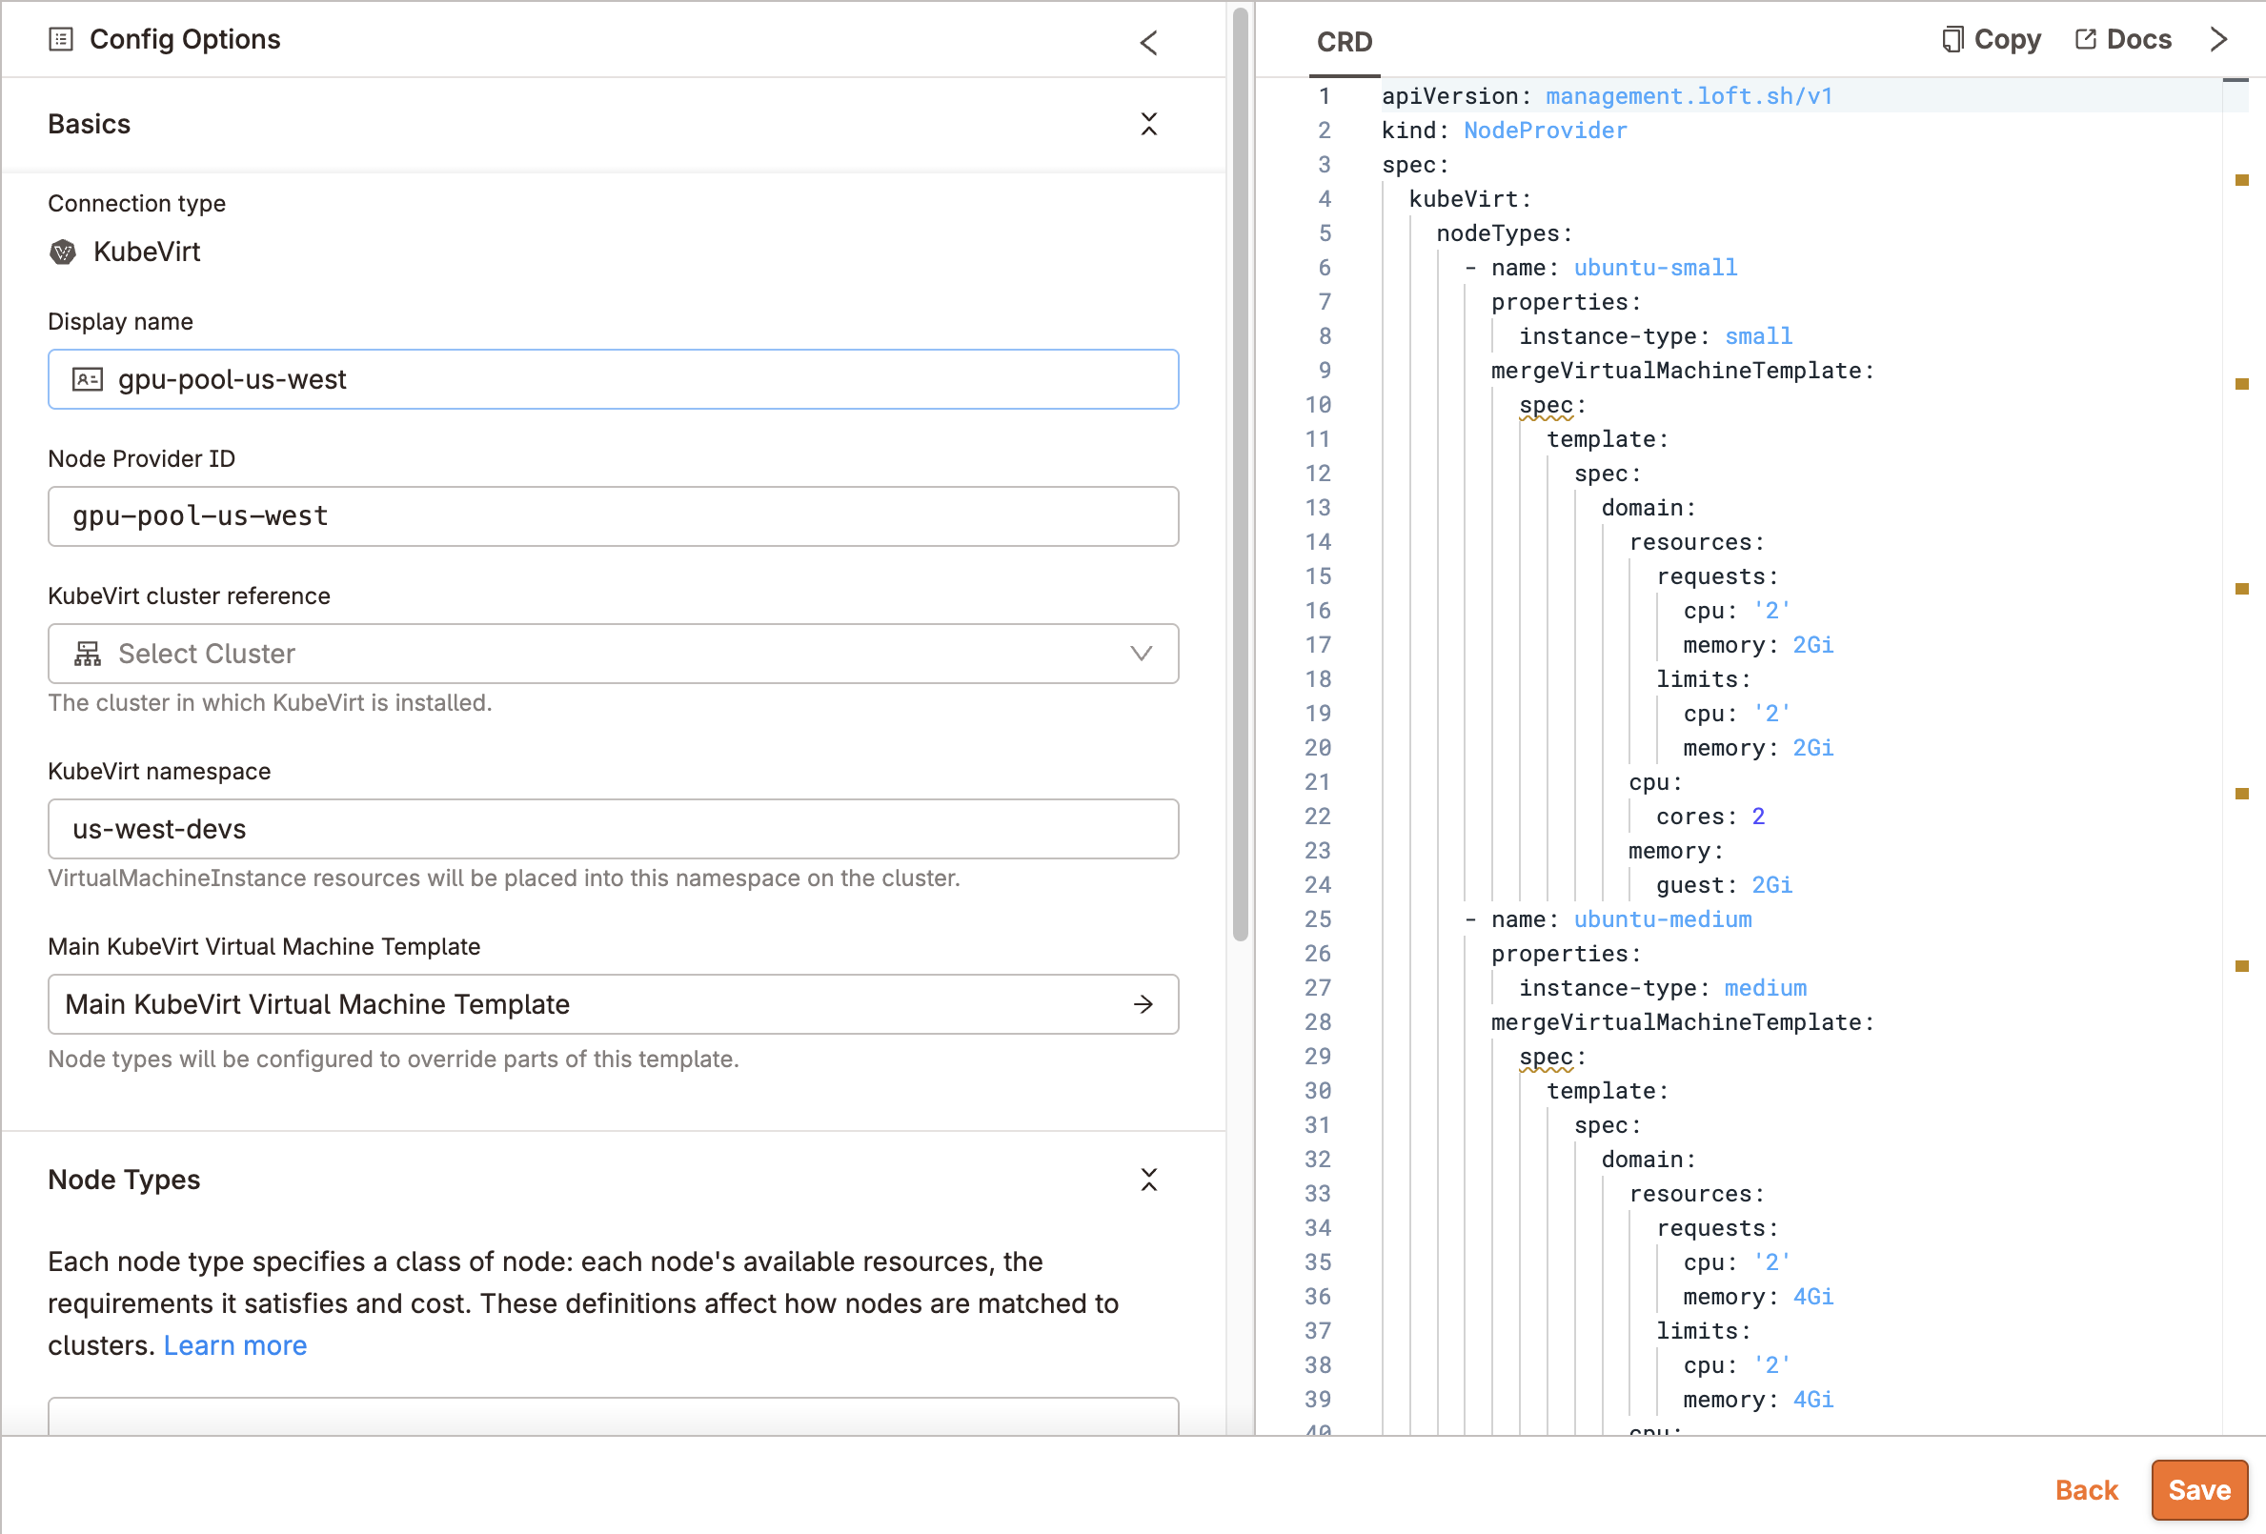Click 'NodeProvider' kind value

(x=1546, y=131)
